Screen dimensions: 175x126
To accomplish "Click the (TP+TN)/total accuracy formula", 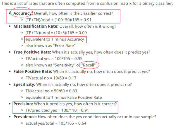I will pos(58,20).
